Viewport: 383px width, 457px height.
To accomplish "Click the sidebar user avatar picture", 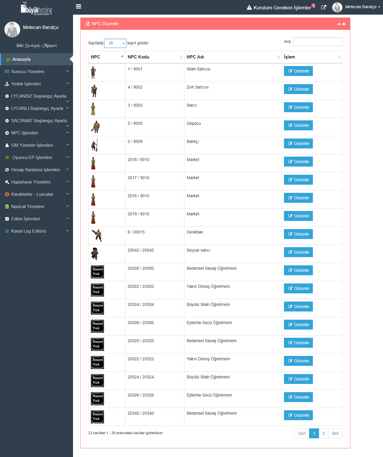I will (12, 30).
